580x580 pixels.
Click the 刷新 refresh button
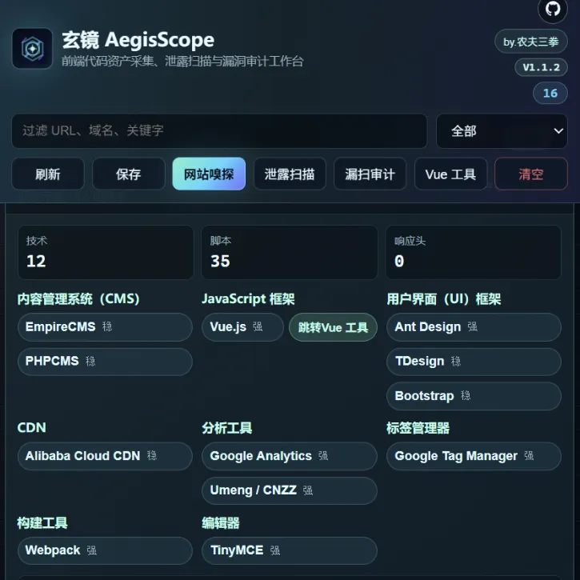pos(48,174)
